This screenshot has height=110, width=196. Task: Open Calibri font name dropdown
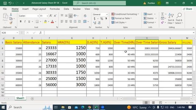click(38, 16)
